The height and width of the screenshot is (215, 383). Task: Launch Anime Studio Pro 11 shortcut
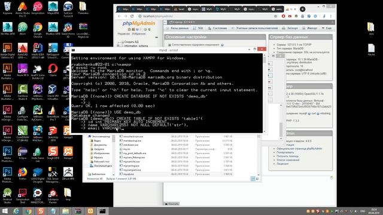click(23, 10)
